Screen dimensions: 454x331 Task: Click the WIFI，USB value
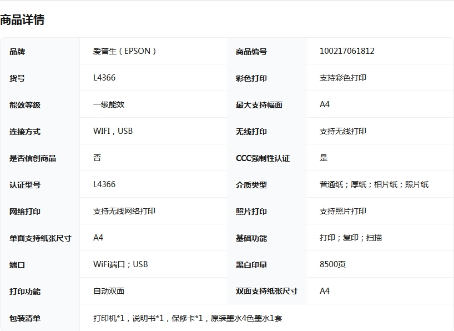tap(113, 131)
